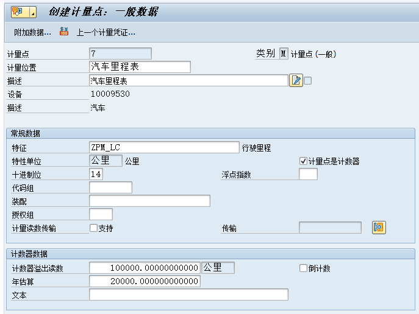
Task: Click the overflow reading unit 公里 field
Action: [x=218, y=268]
